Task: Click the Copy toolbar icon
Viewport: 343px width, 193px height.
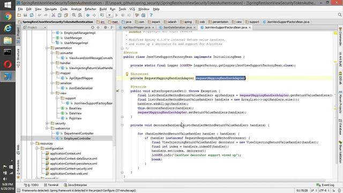Action: click(x=59, y=15)
